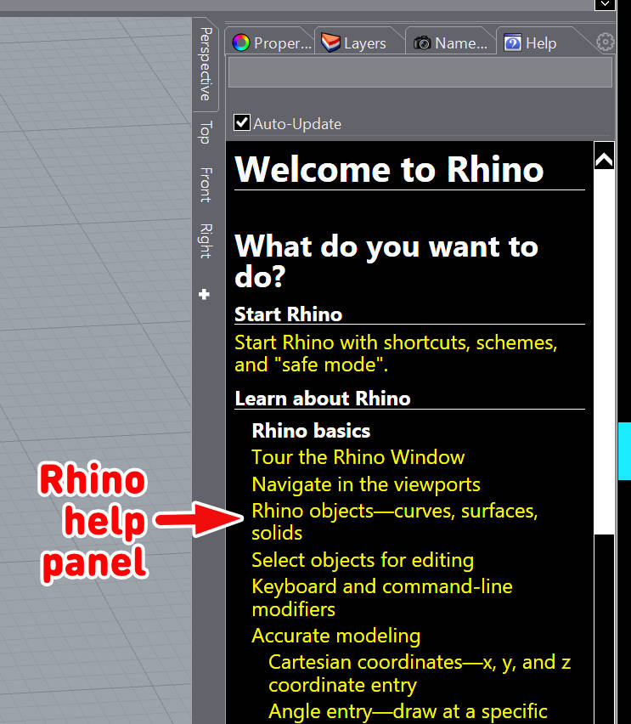Switch to the Top viewport tab
Image resolution: width=631 pixels, height=724 pixels.
tap(205, 133)
